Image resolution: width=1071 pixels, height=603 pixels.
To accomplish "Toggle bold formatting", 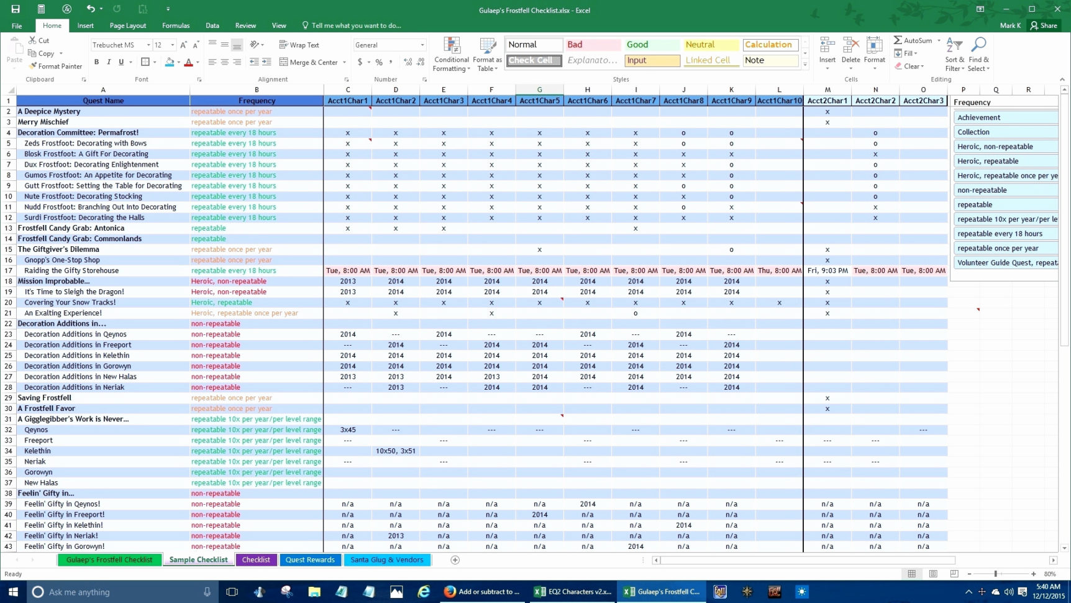I will [96, 62].
